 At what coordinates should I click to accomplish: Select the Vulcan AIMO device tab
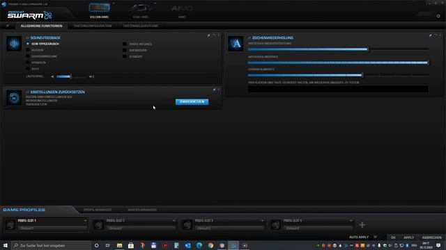pyautogui.click(x=99, y=11)
